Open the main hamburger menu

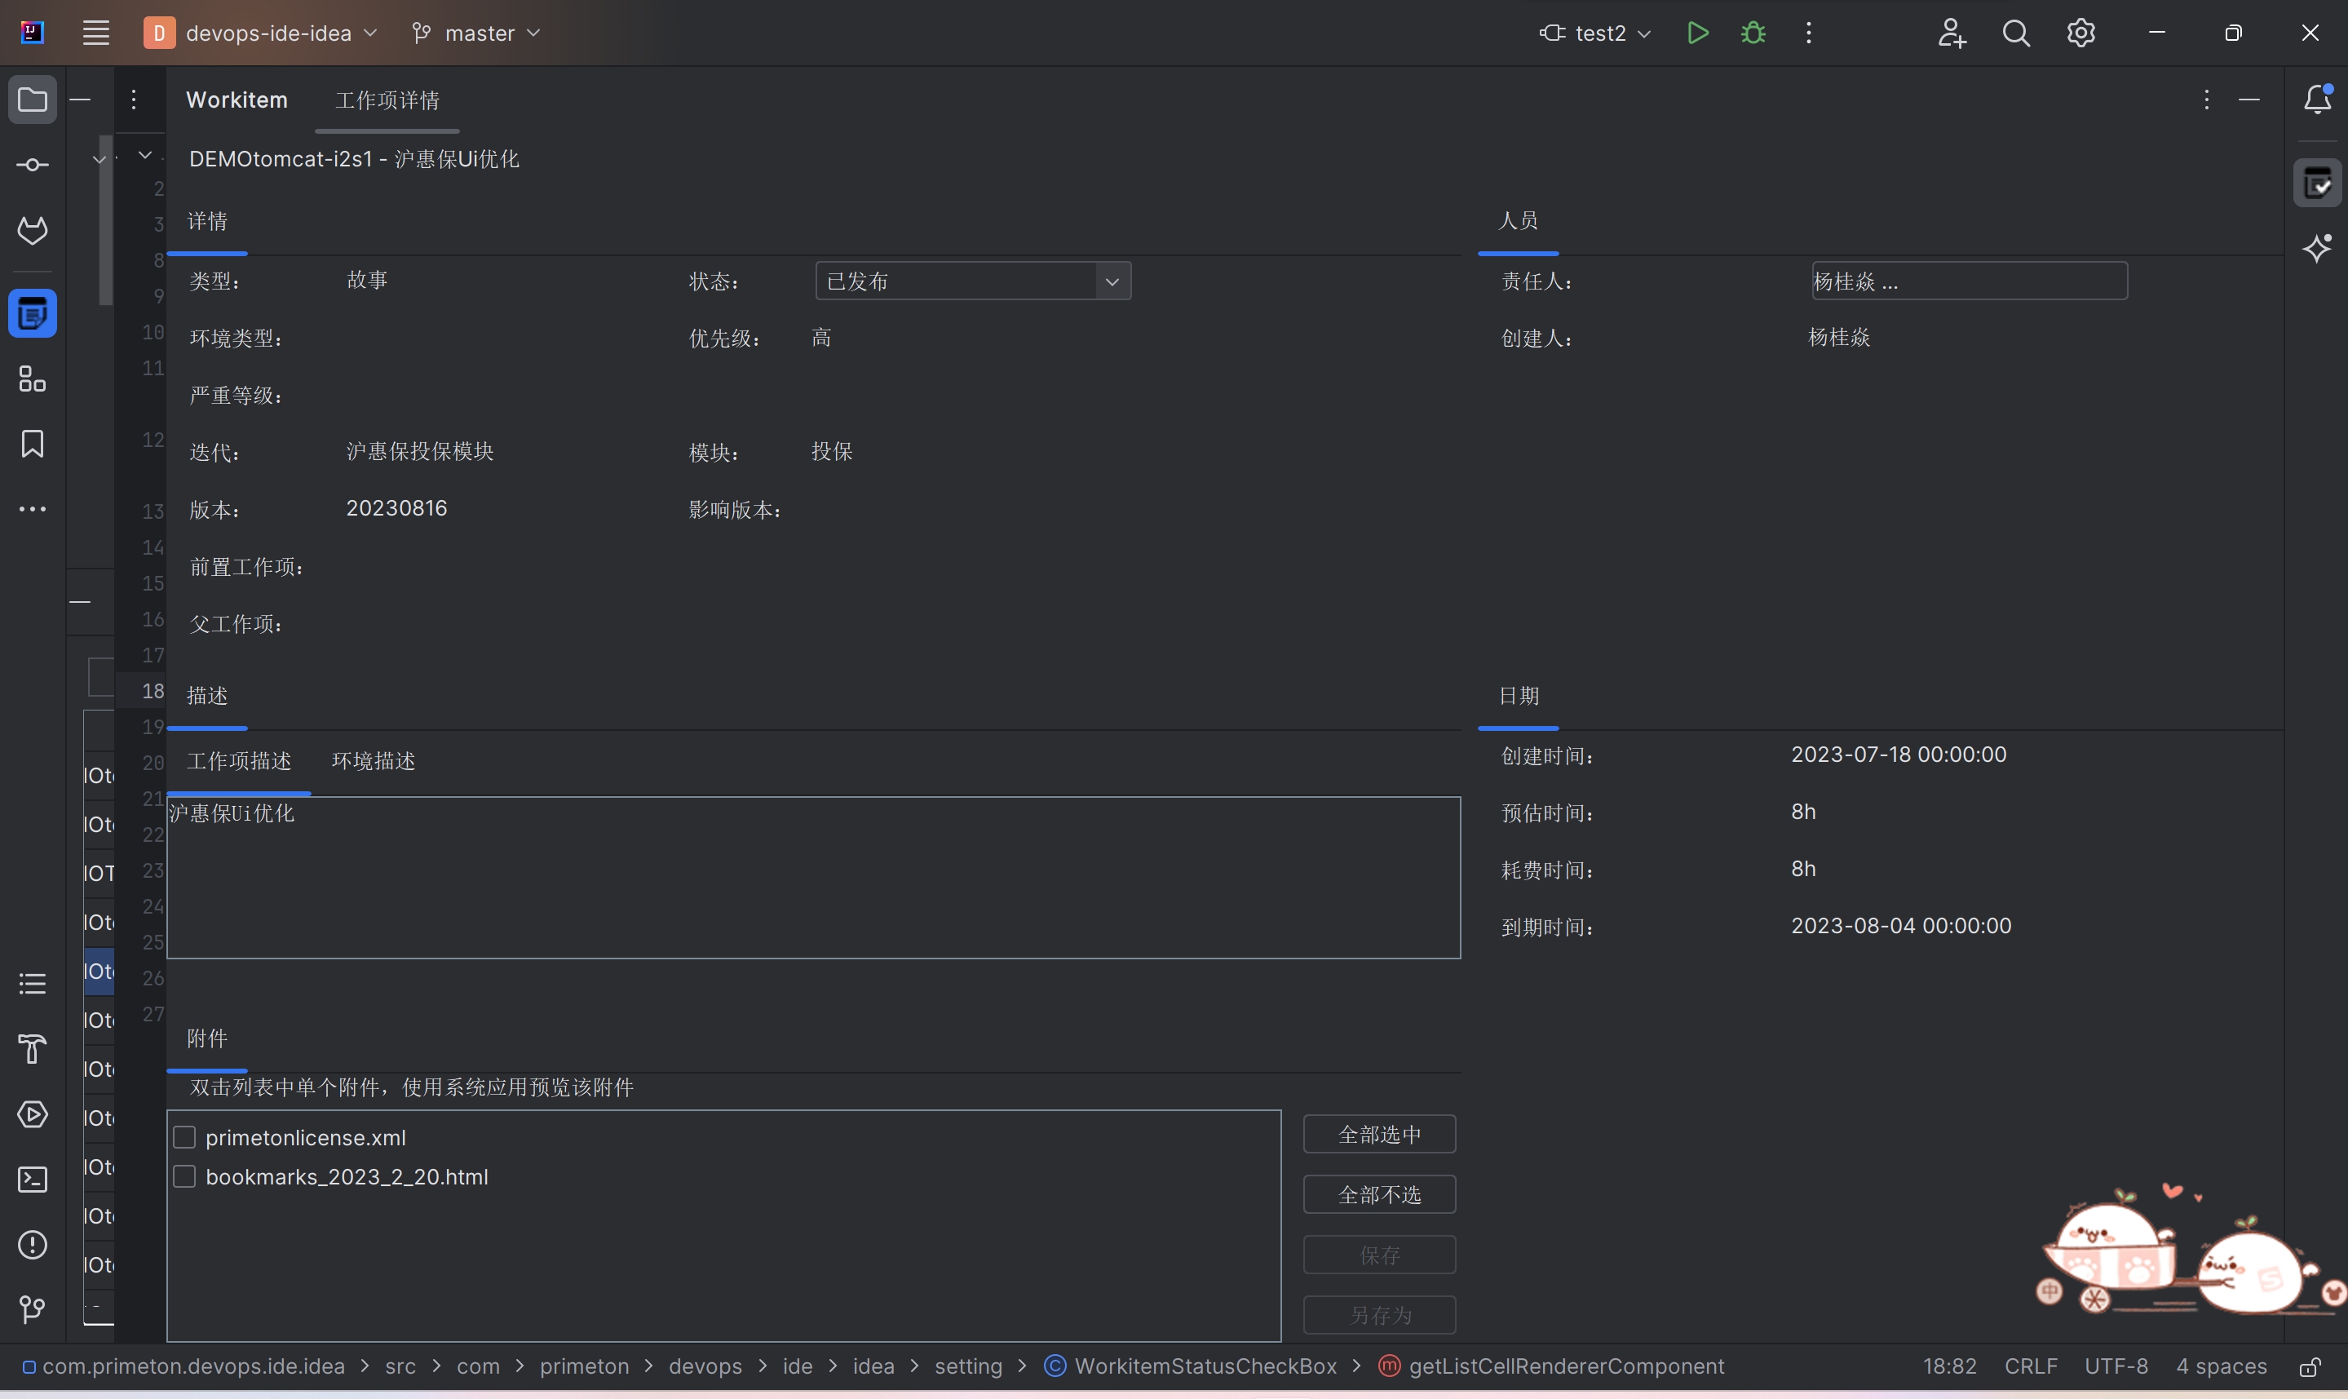[x=95, y=32]
